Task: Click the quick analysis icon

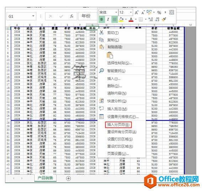Action: pyautogui.click(x=101, y=101)
